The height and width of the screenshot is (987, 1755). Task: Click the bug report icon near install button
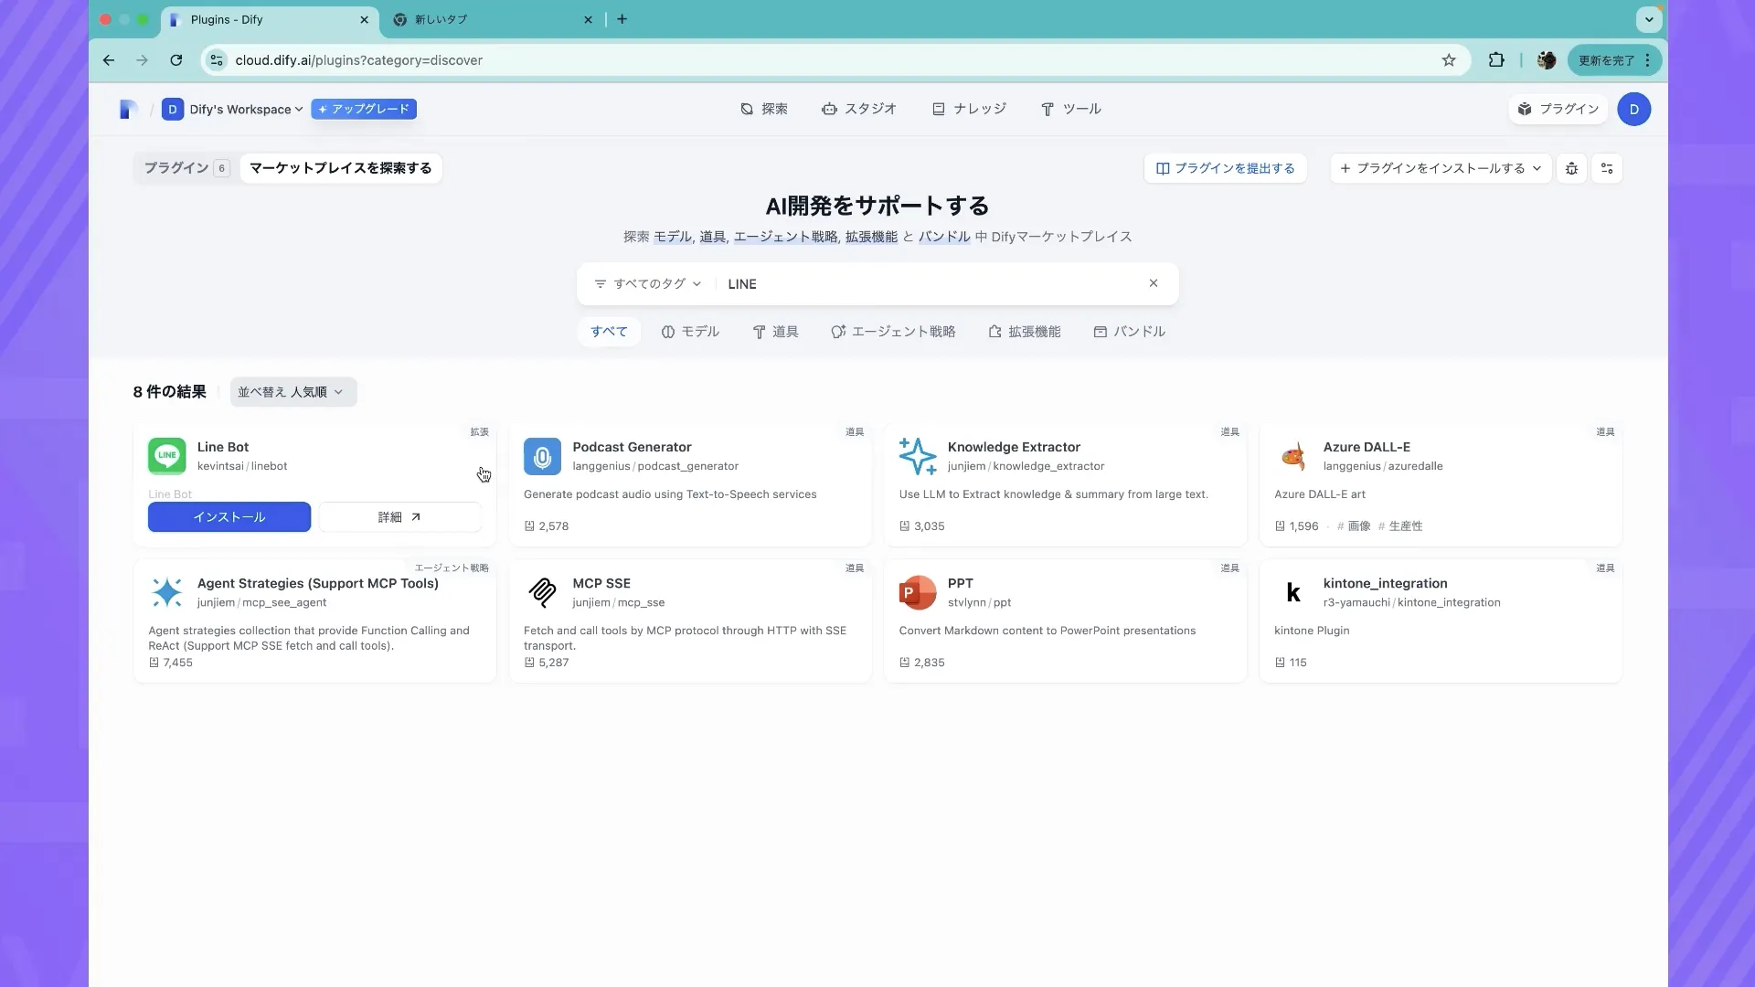point(1571,168)
